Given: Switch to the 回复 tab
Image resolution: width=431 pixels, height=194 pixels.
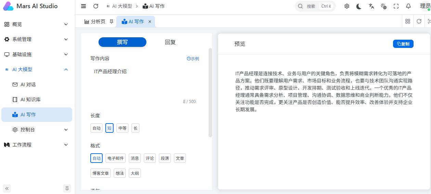Looking at the screenshot, I should point(170,42).
